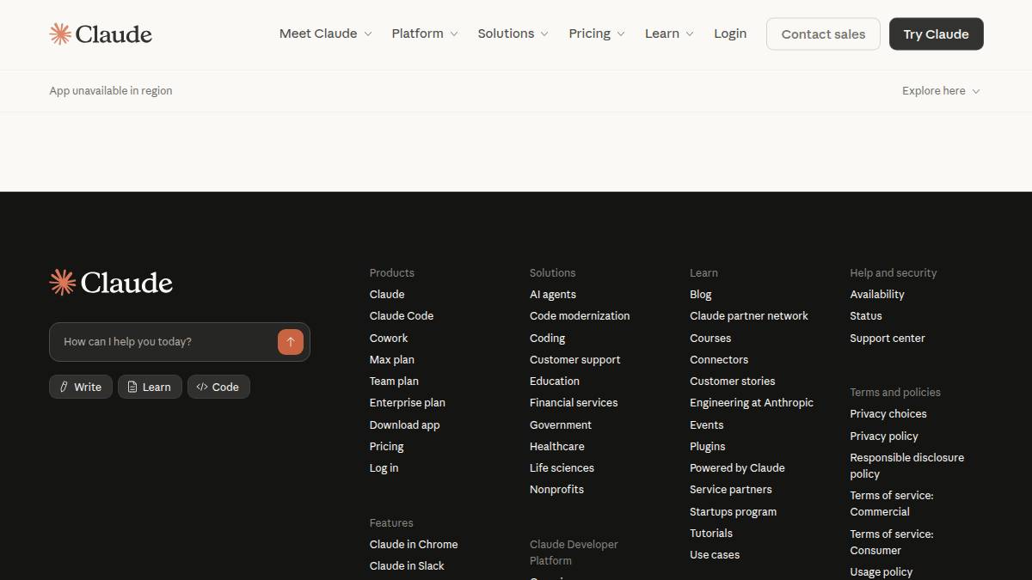Open the Support center link
Screen dimensions: 1032x580
click(x=887, y=339)
